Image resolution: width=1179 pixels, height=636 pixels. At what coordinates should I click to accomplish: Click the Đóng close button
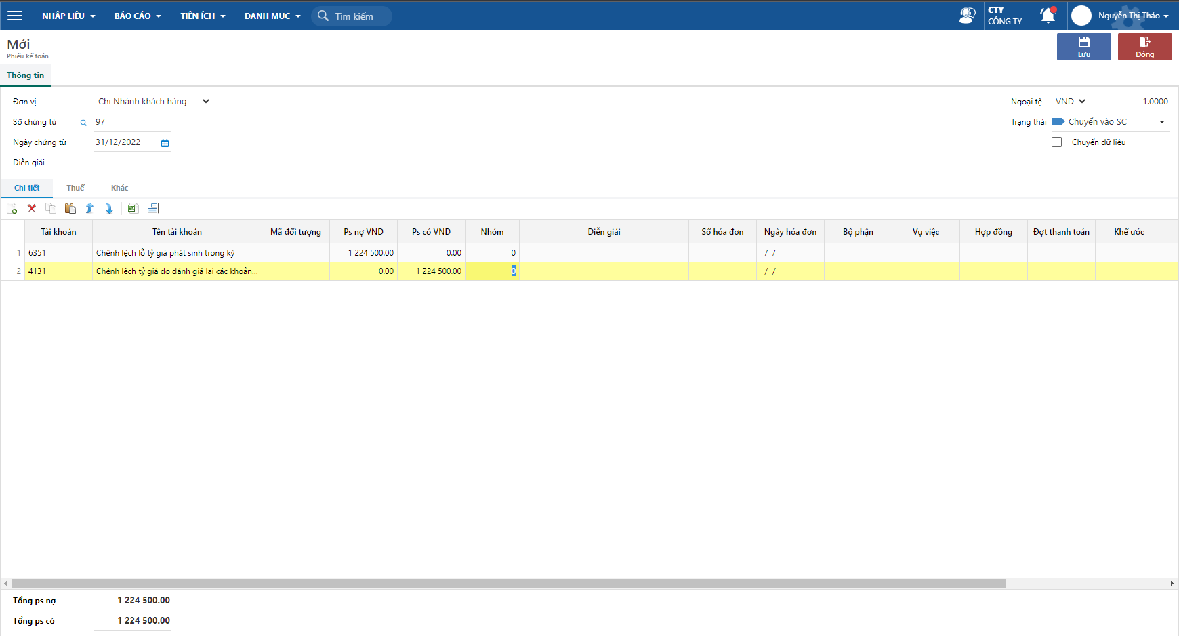pos(1144,47)
